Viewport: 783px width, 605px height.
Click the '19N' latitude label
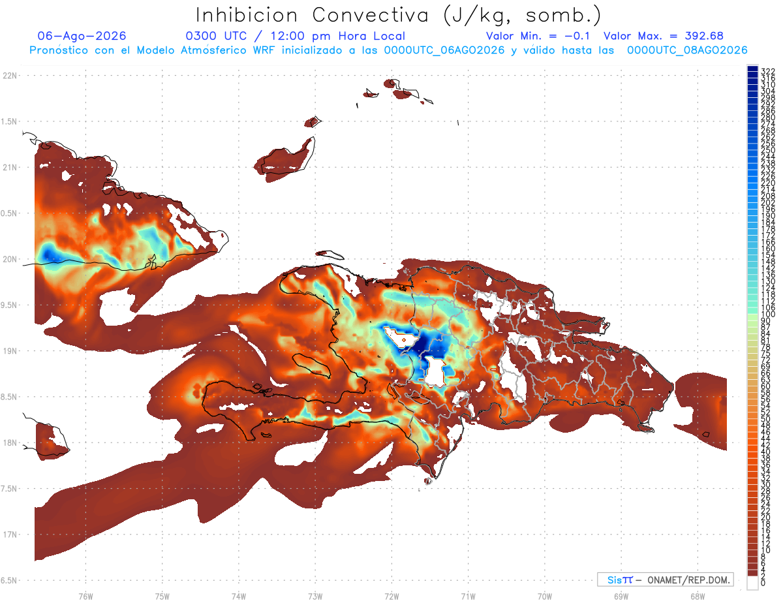click(x=10, y=350)
